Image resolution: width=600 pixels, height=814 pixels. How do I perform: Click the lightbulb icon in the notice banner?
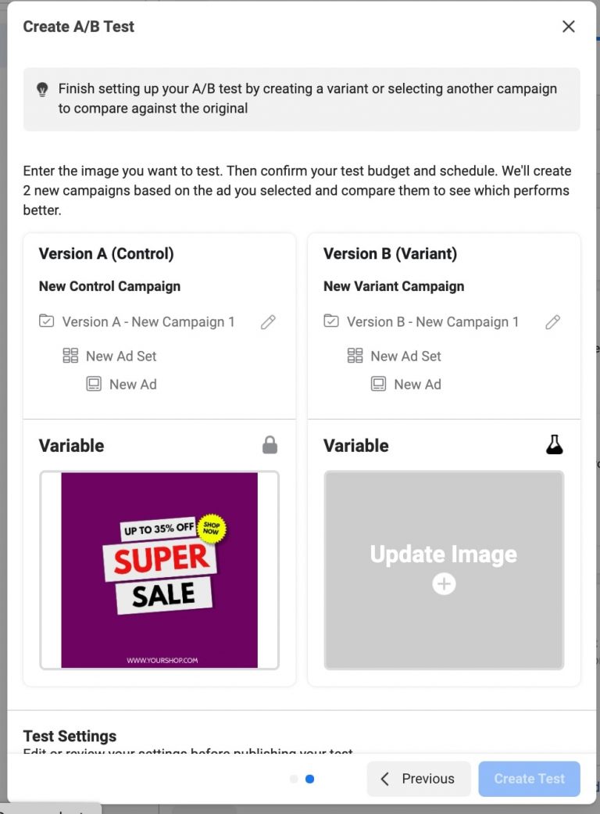point(41,88)
